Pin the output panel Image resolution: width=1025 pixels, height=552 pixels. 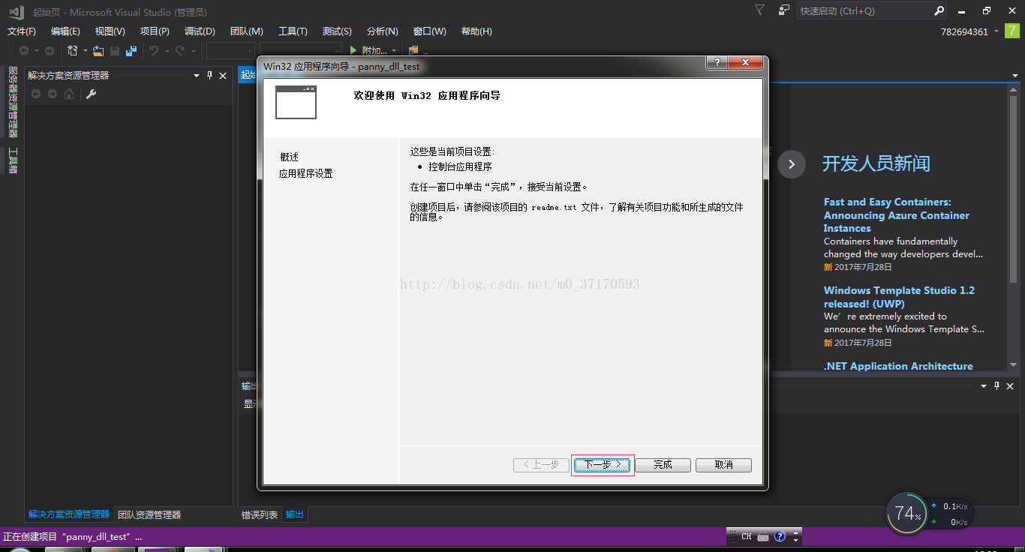tap(996, 385)
